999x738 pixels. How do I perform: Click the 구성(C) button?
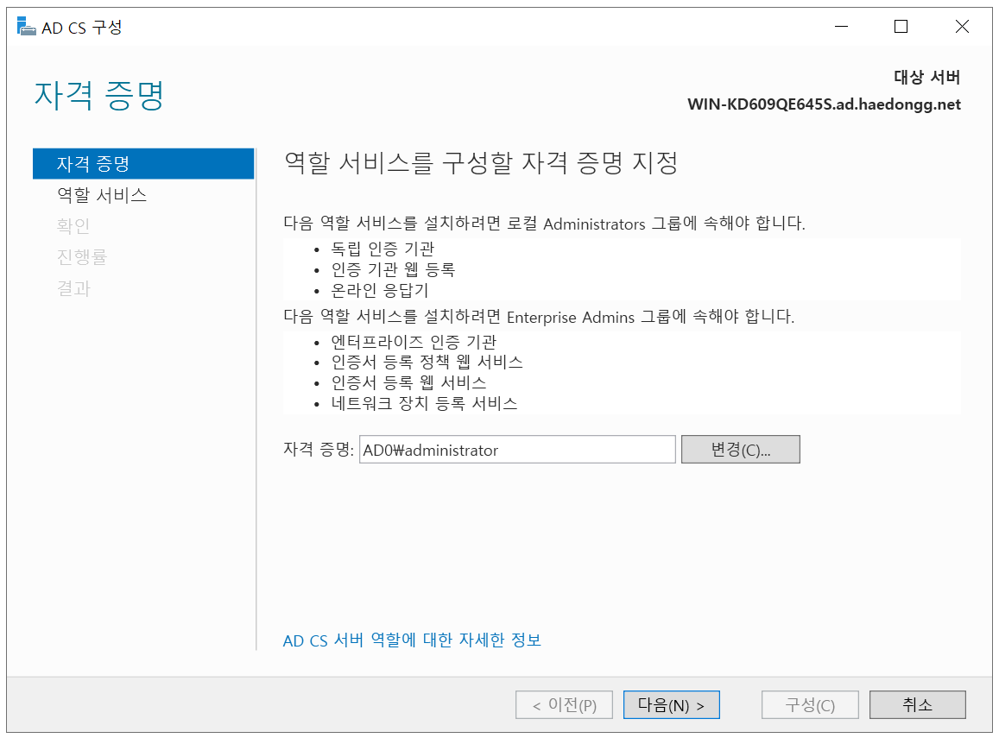tap(810, 705)
